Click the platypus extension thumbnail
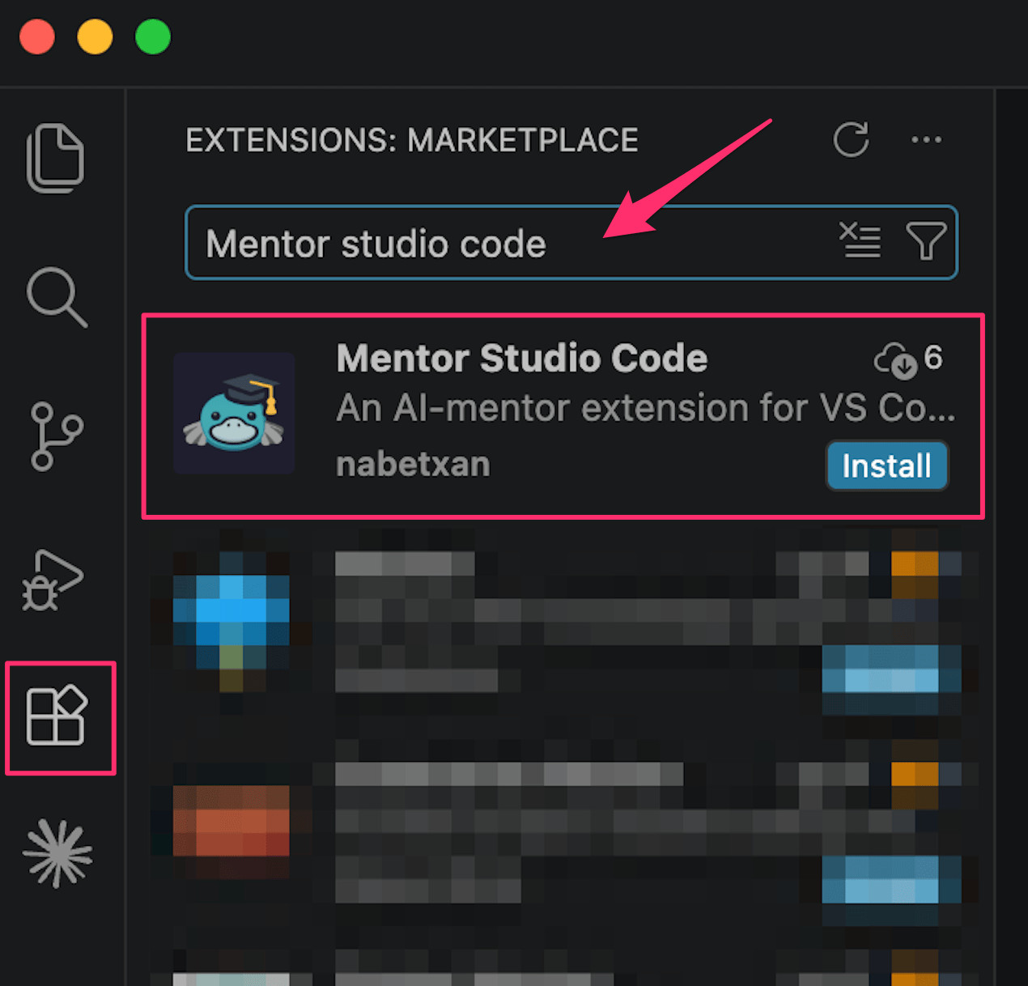Image resolution: width=1028 pixels, height=986 pixels. click(x=234, y=414)
